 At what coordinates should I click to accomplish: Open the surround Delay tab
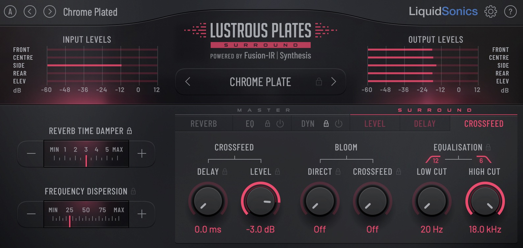click(425, 124)
